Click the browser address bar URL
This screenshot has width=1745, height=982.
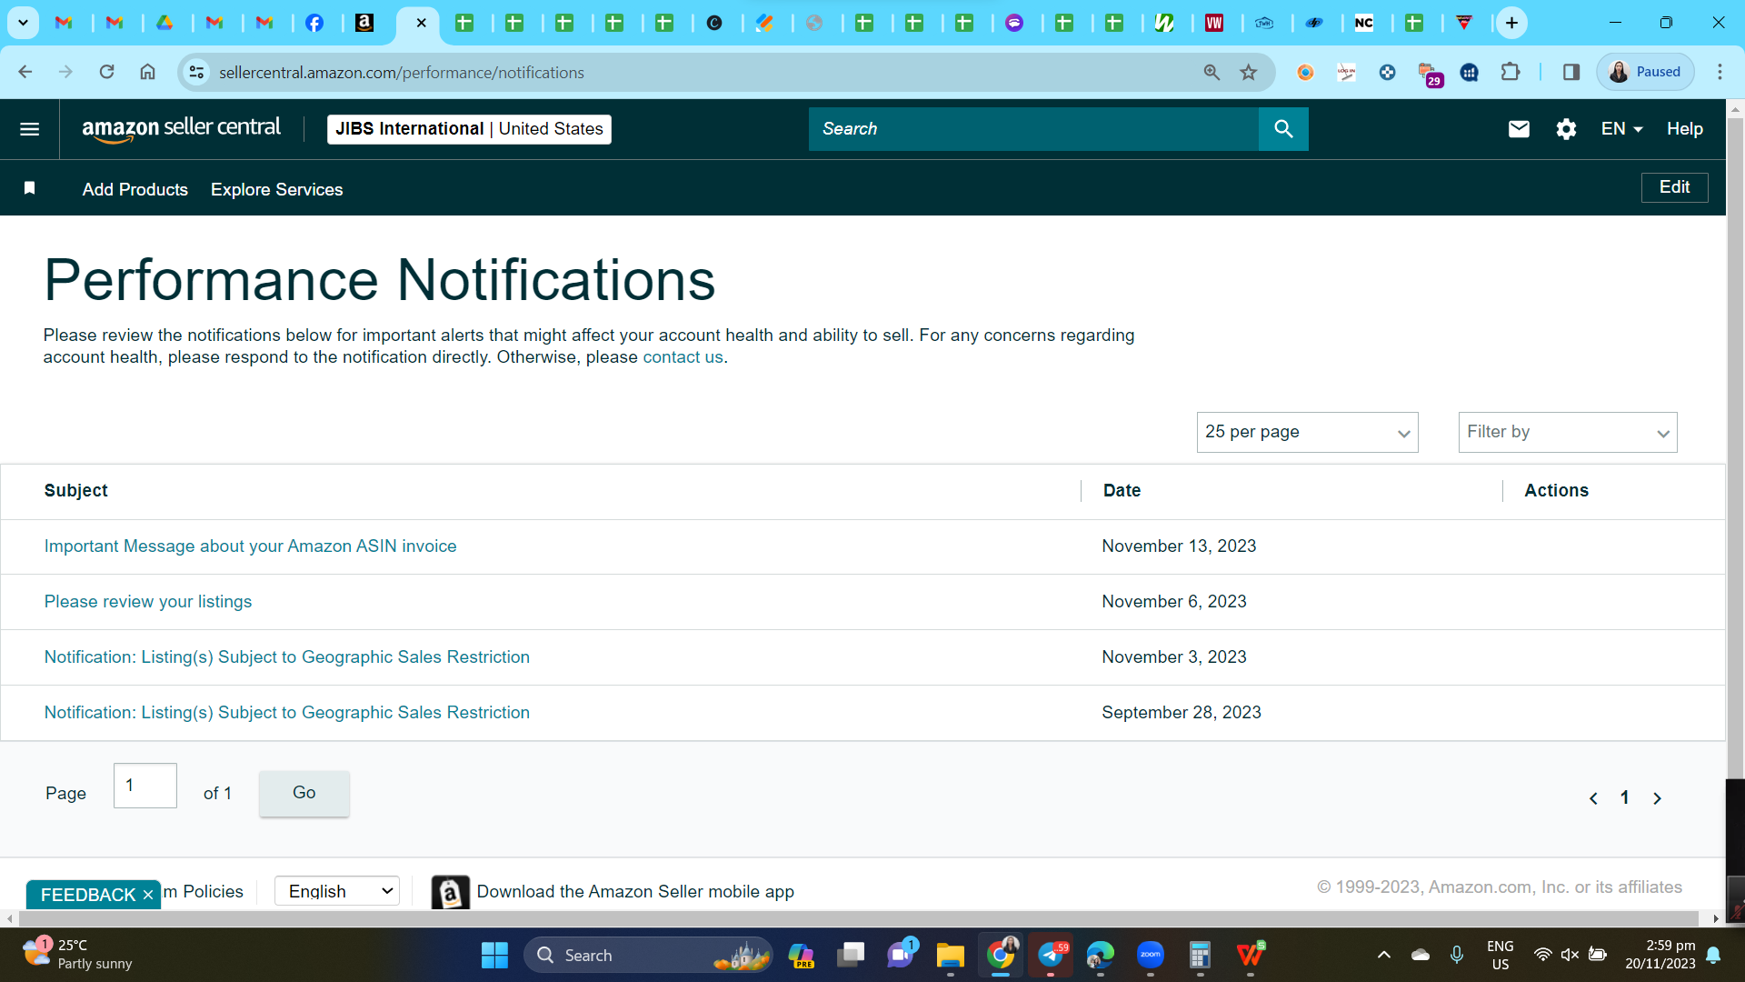point(402,73)
